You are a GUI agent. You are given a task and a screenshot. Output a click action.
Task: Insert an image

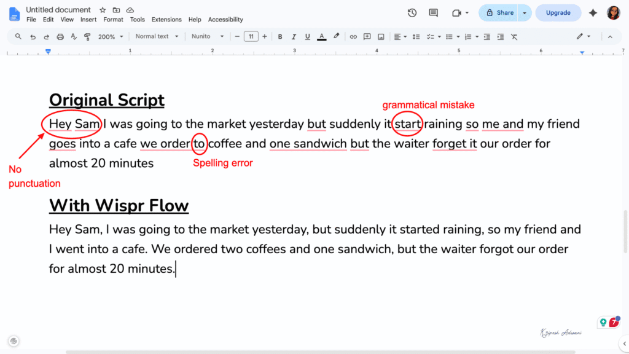click(381, 37)
